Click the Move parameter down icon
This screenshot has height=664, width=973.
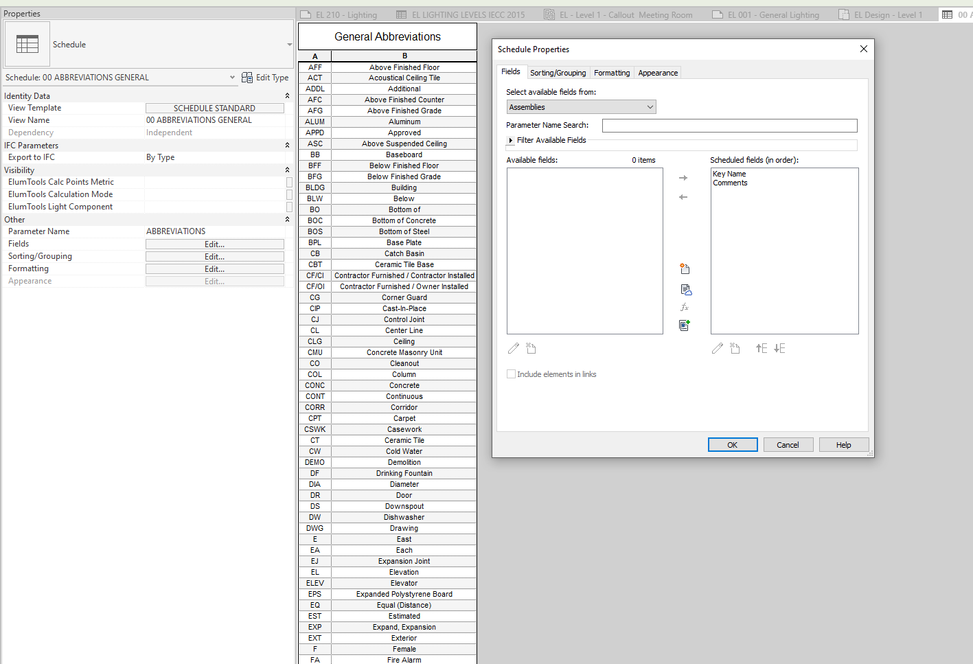(x=779, y=349)
